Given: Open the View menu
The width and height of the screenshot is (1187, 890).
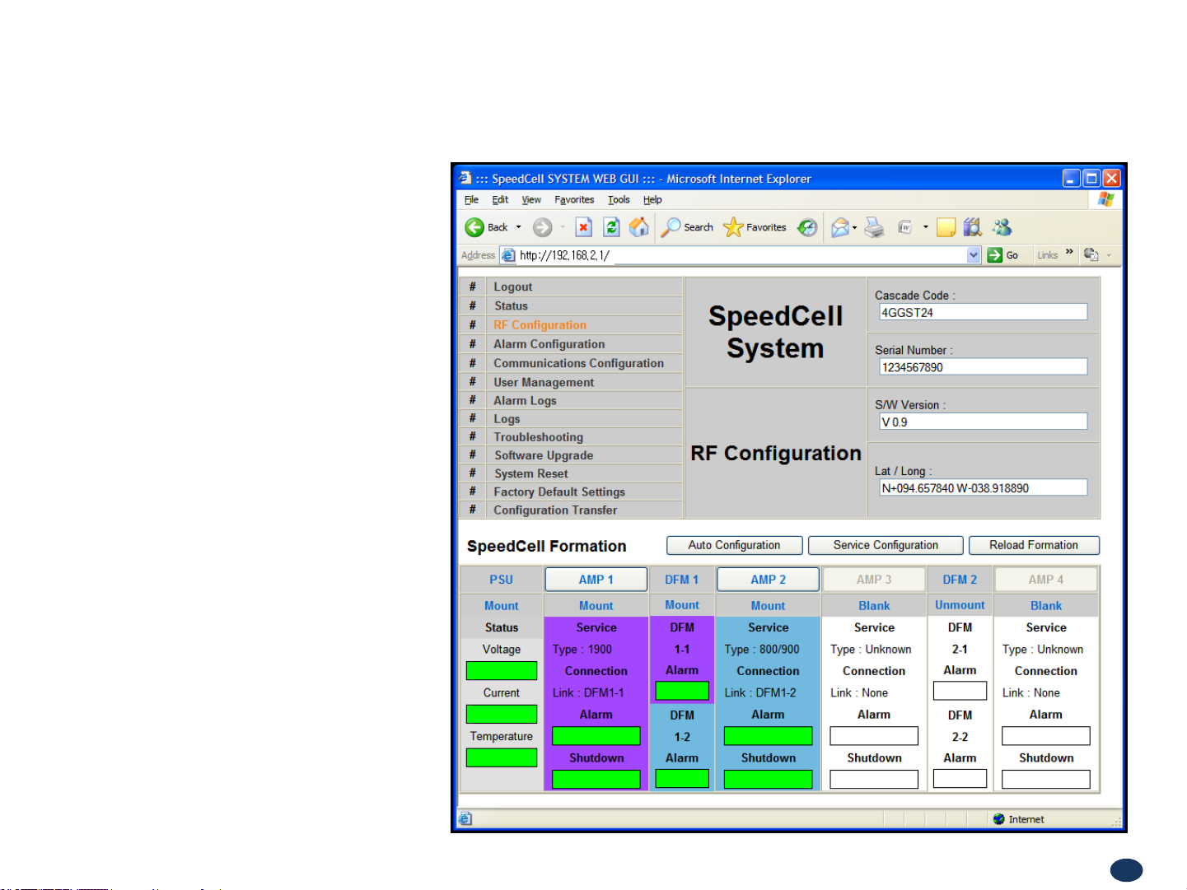Looking at the screenshot, I should [531, 199].
